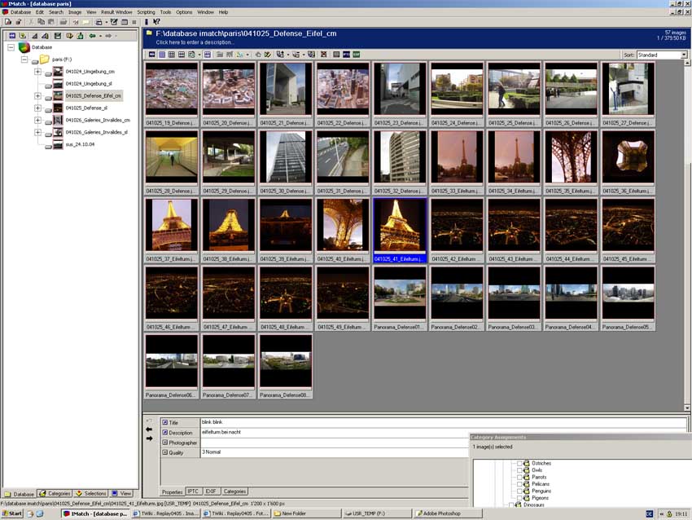Click the previous image arrow in properties panel
The width and height of the screenshot is (692, 520).
coord(149,429)
